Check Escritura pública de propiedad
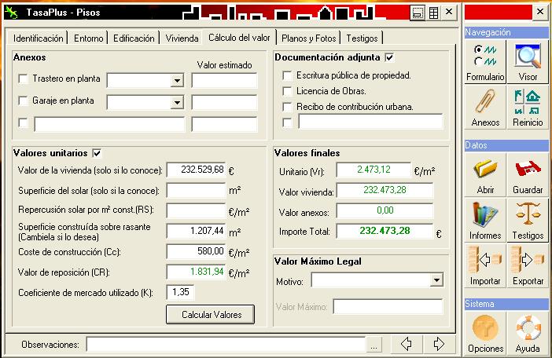The image size is (552, 358). coord(287,75)
